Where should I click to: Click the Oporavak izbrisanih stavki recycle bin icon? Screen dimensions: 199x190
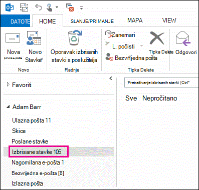point(75,37)
